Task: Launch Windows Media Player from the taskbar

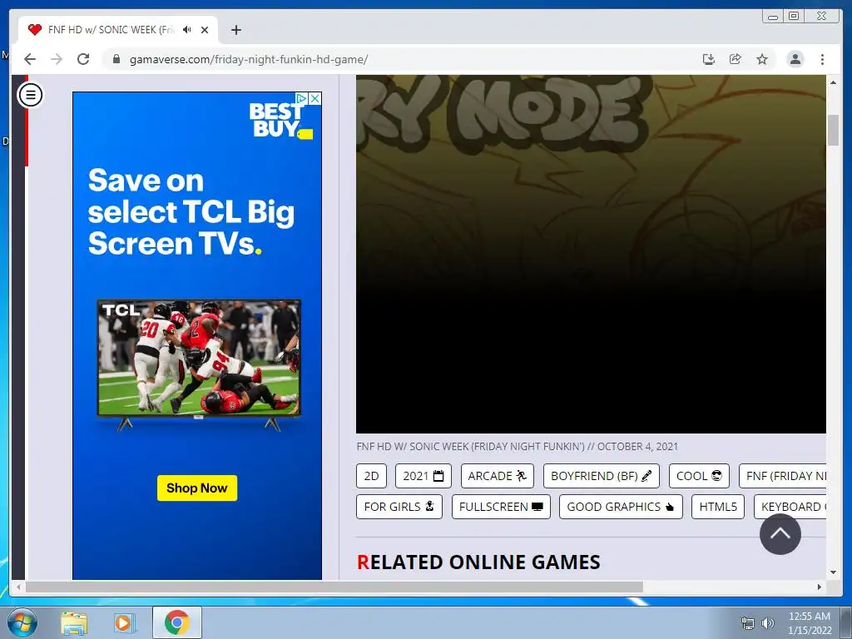Action: click(124, 623)
